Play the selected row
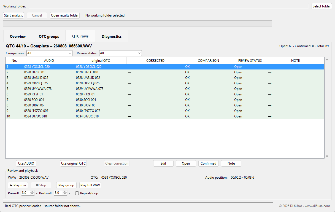Image resolution: width=335 pixels, height=212 pixels. coord(18,185)
